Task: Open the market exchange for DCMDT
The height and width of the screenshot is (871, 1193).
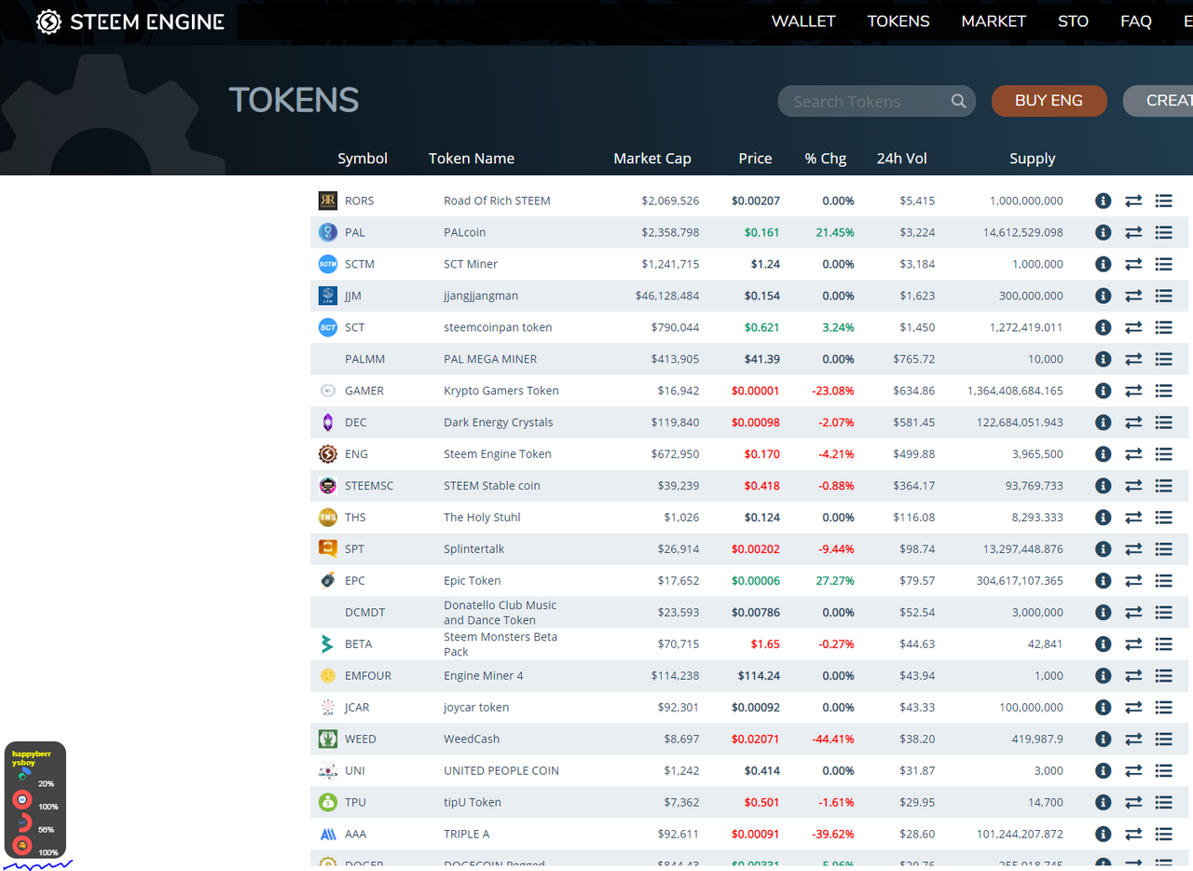Action: click(x=1133, y=613)
